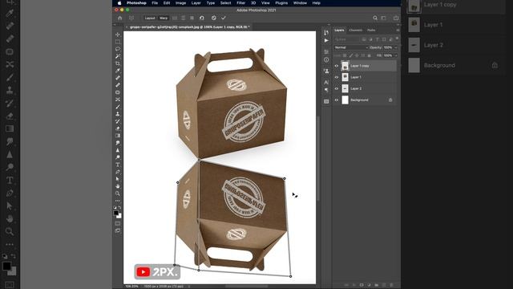Select the large Zoom tool in magnified toolbar
This screenshot has height=289, width=513.
coord(10,231)
